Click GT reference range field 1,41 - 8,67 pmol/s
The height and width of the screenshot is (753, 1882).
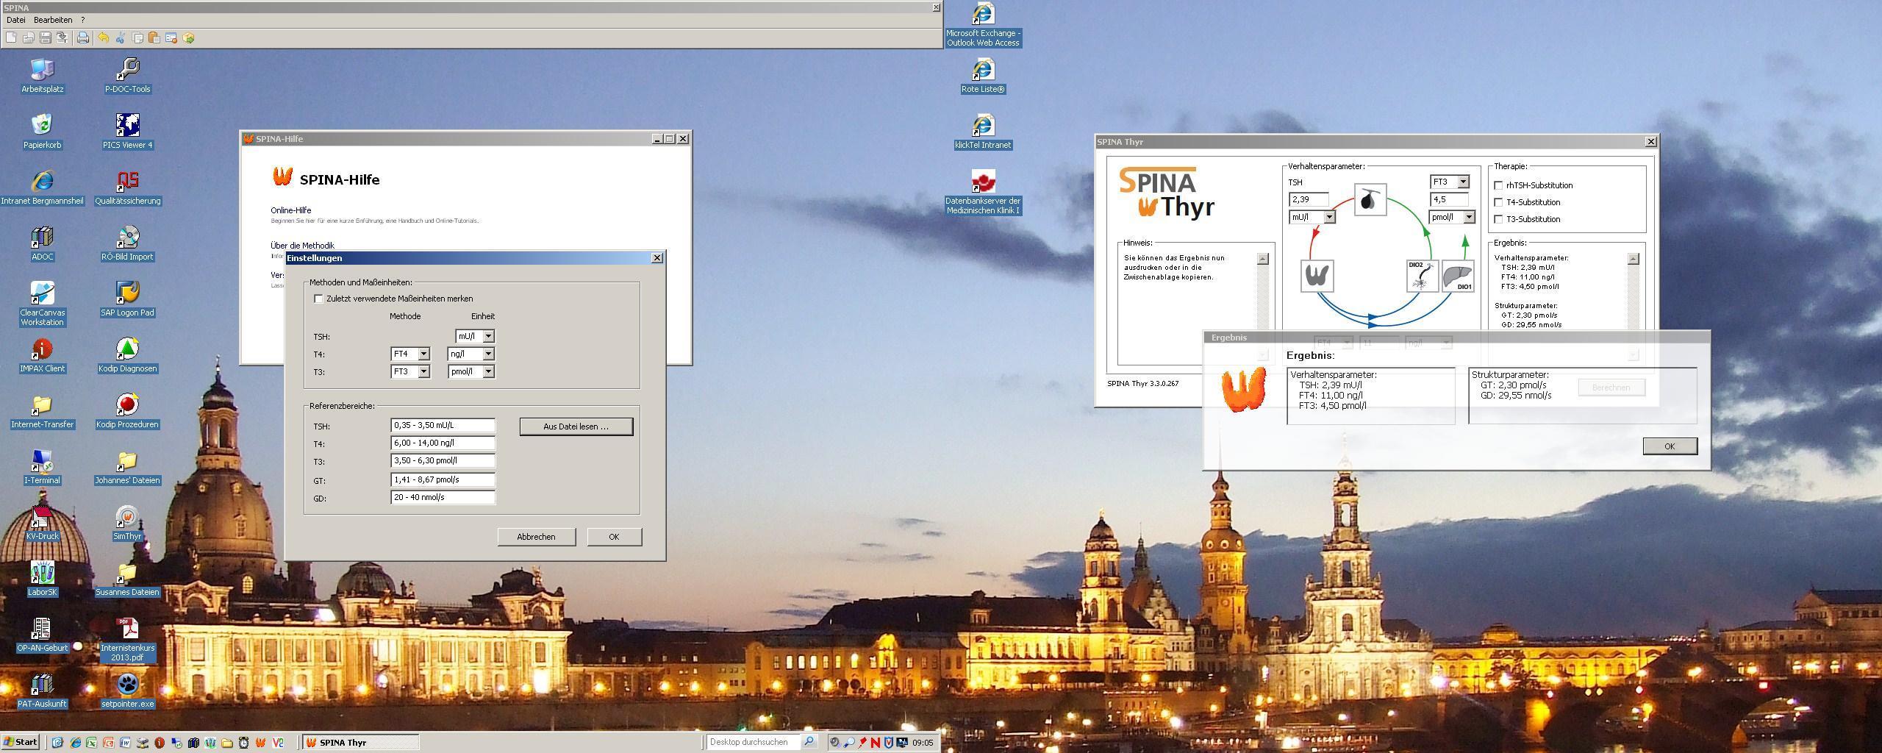point(443,479)
